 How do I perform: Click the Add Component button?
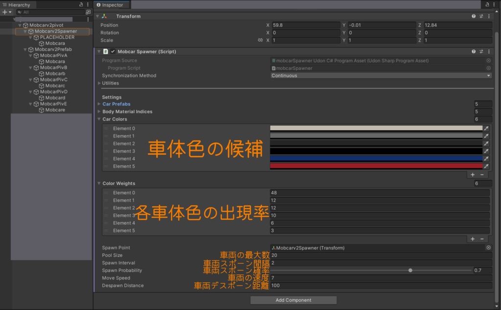tap(293, 300)
